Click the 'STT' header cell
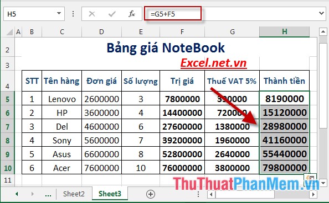Image resolution: width=329 pixels, height=203 pixels. click(32, 81)
